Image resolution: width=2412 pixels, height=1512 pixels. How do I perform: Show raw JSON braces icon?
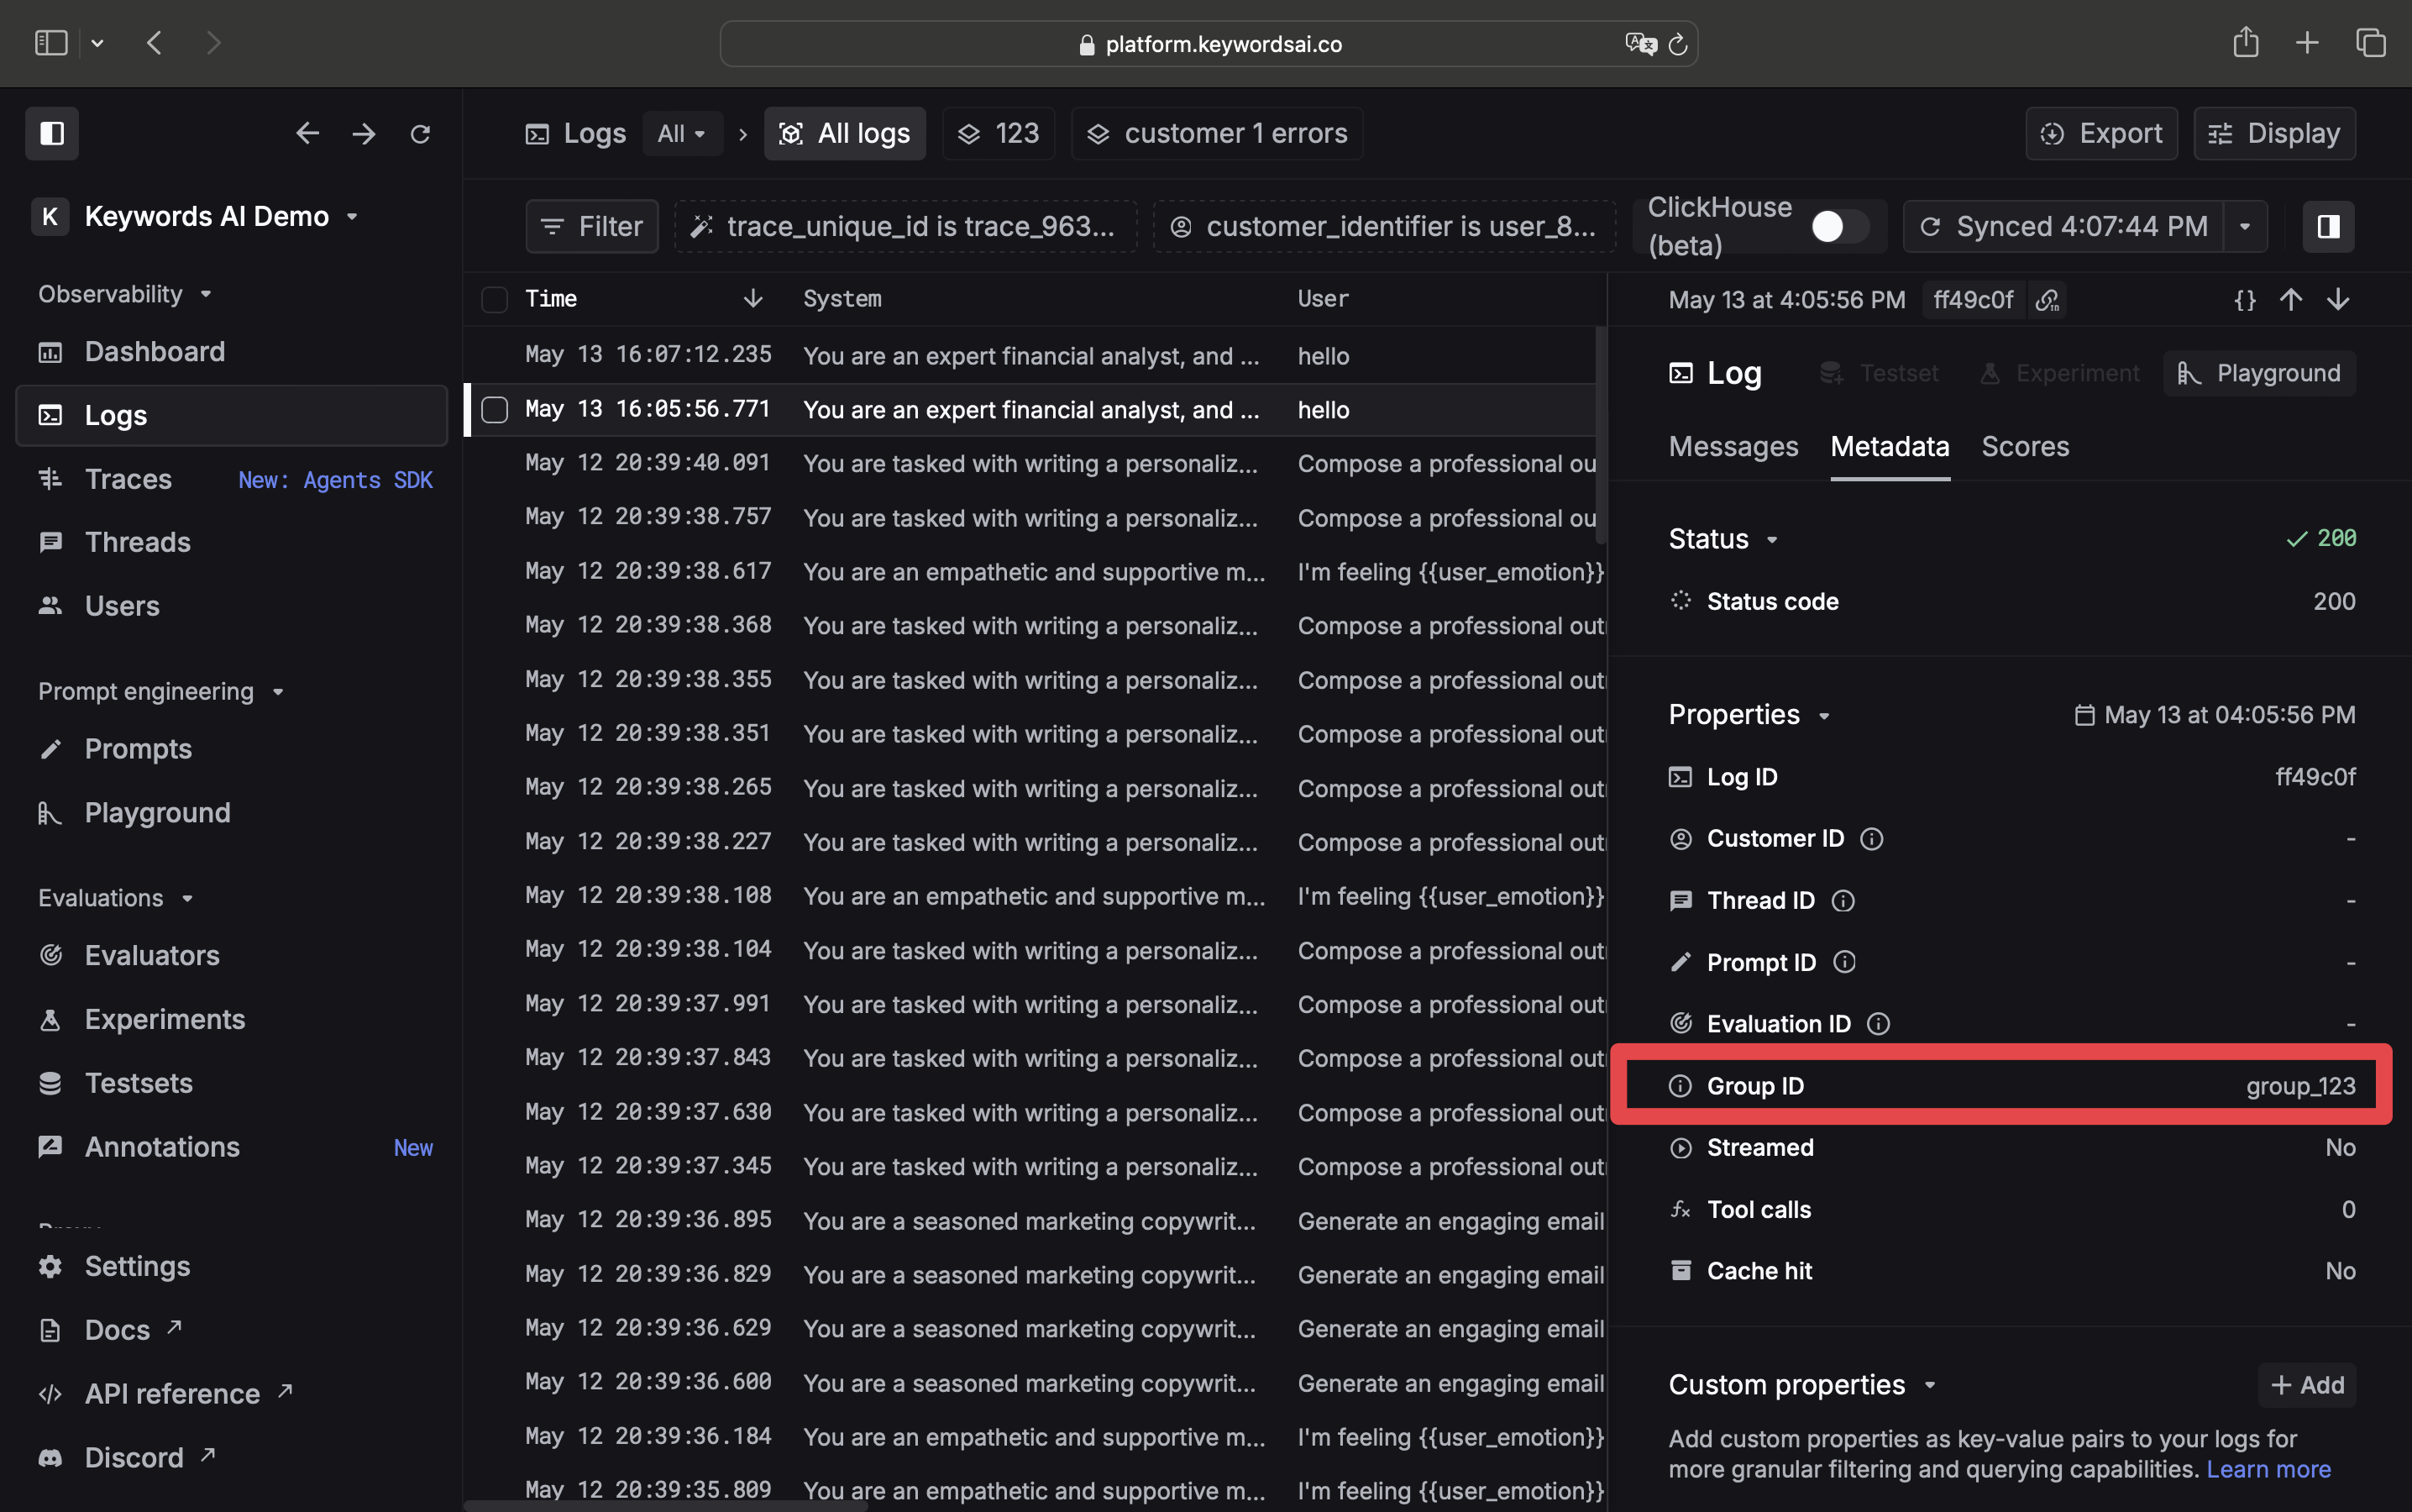click(x=2244, y=300)
